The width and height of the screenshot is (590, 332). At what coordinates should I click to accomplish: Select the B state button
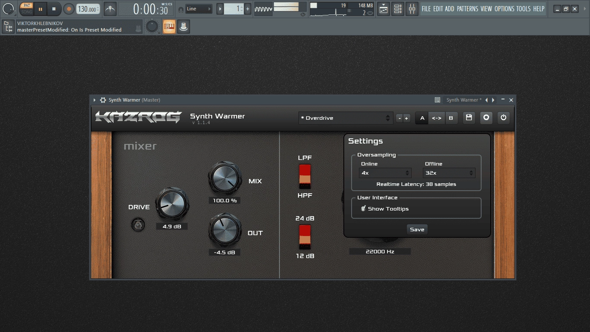[x=451, y=118]
